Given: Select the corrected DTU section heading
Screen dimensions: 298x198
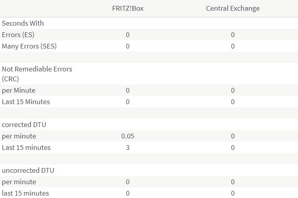Looking at the screenshot, I should pos(24,125).
